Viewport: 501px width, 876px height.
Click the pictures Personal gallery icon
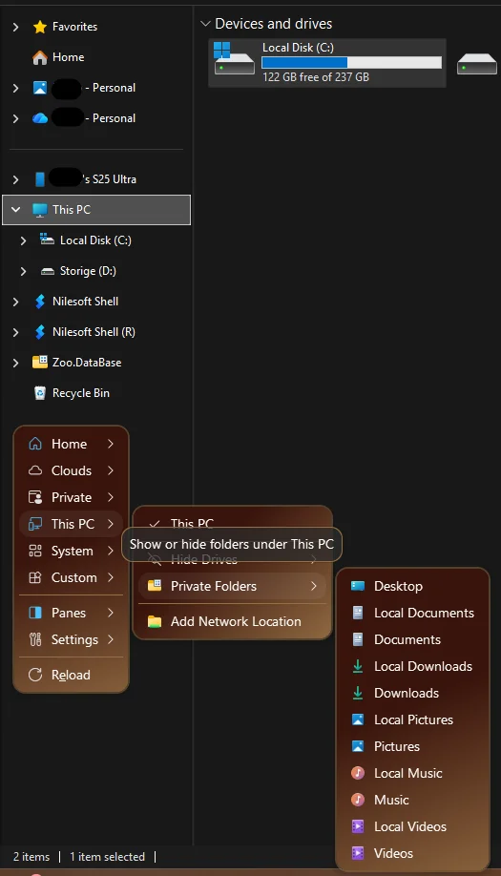click(x=40, y=88)
